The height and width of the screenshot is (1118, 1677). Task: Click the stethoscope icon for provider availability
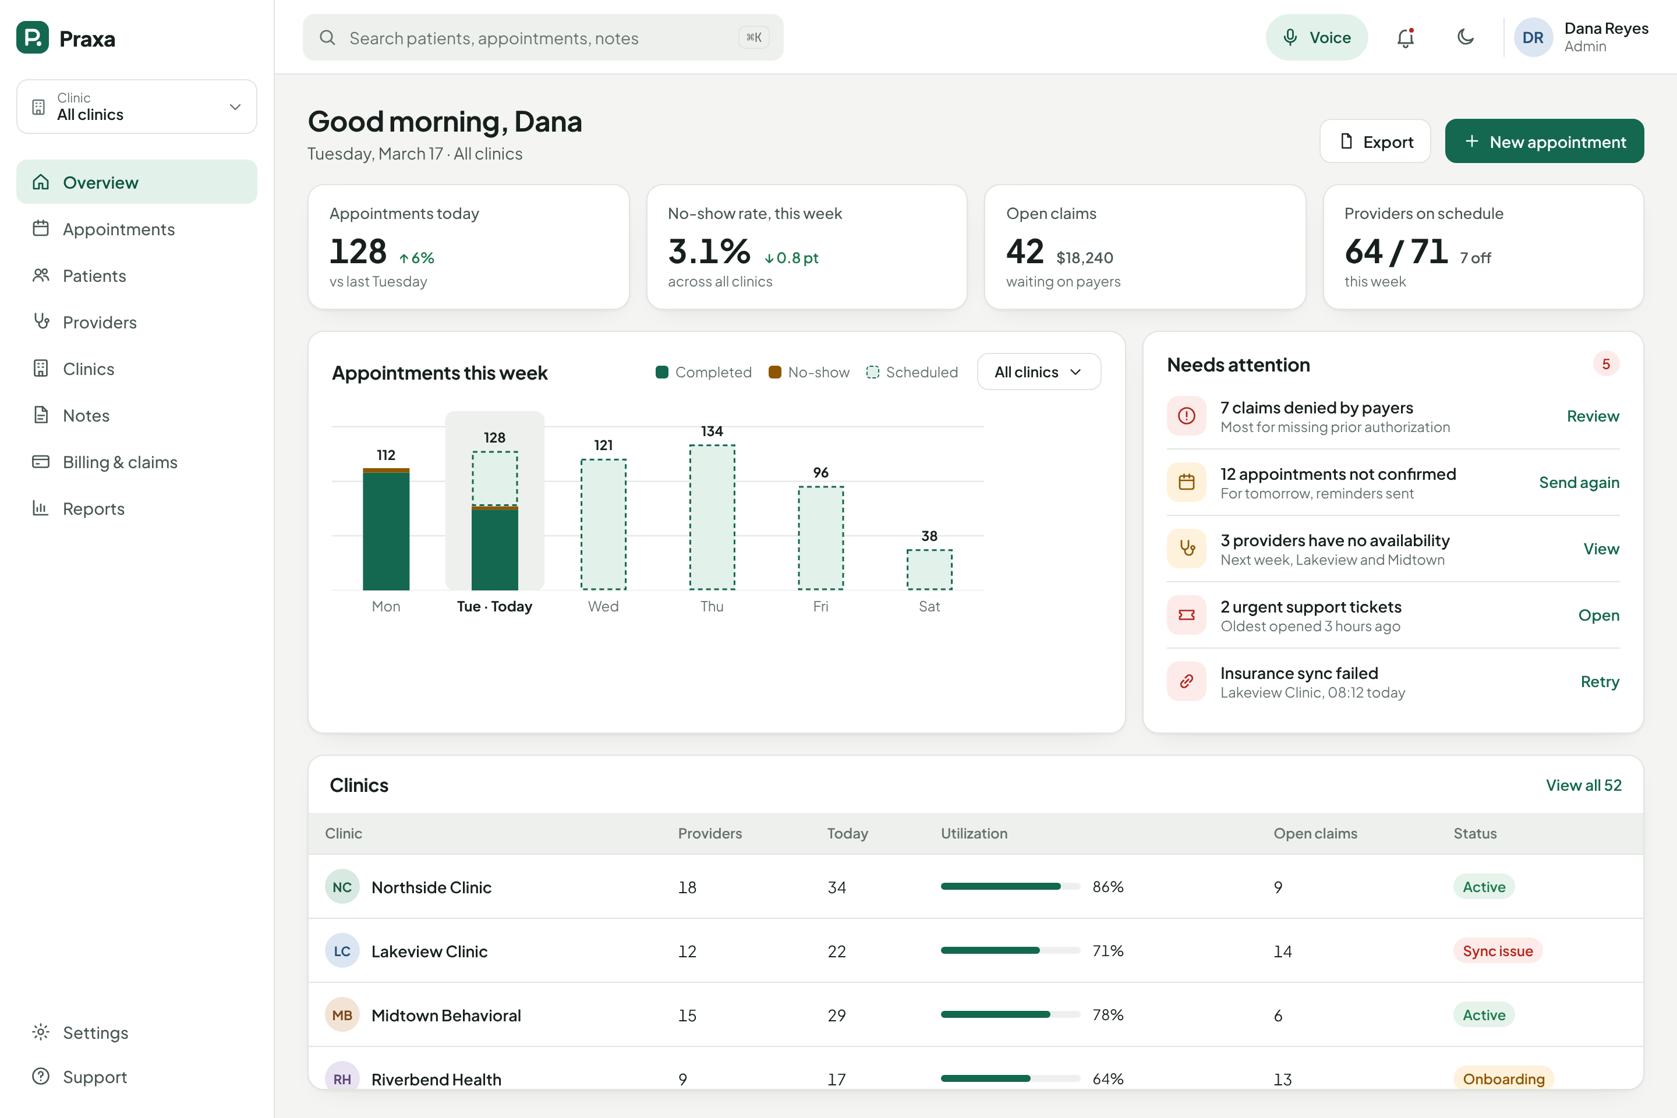point(1187,549)
